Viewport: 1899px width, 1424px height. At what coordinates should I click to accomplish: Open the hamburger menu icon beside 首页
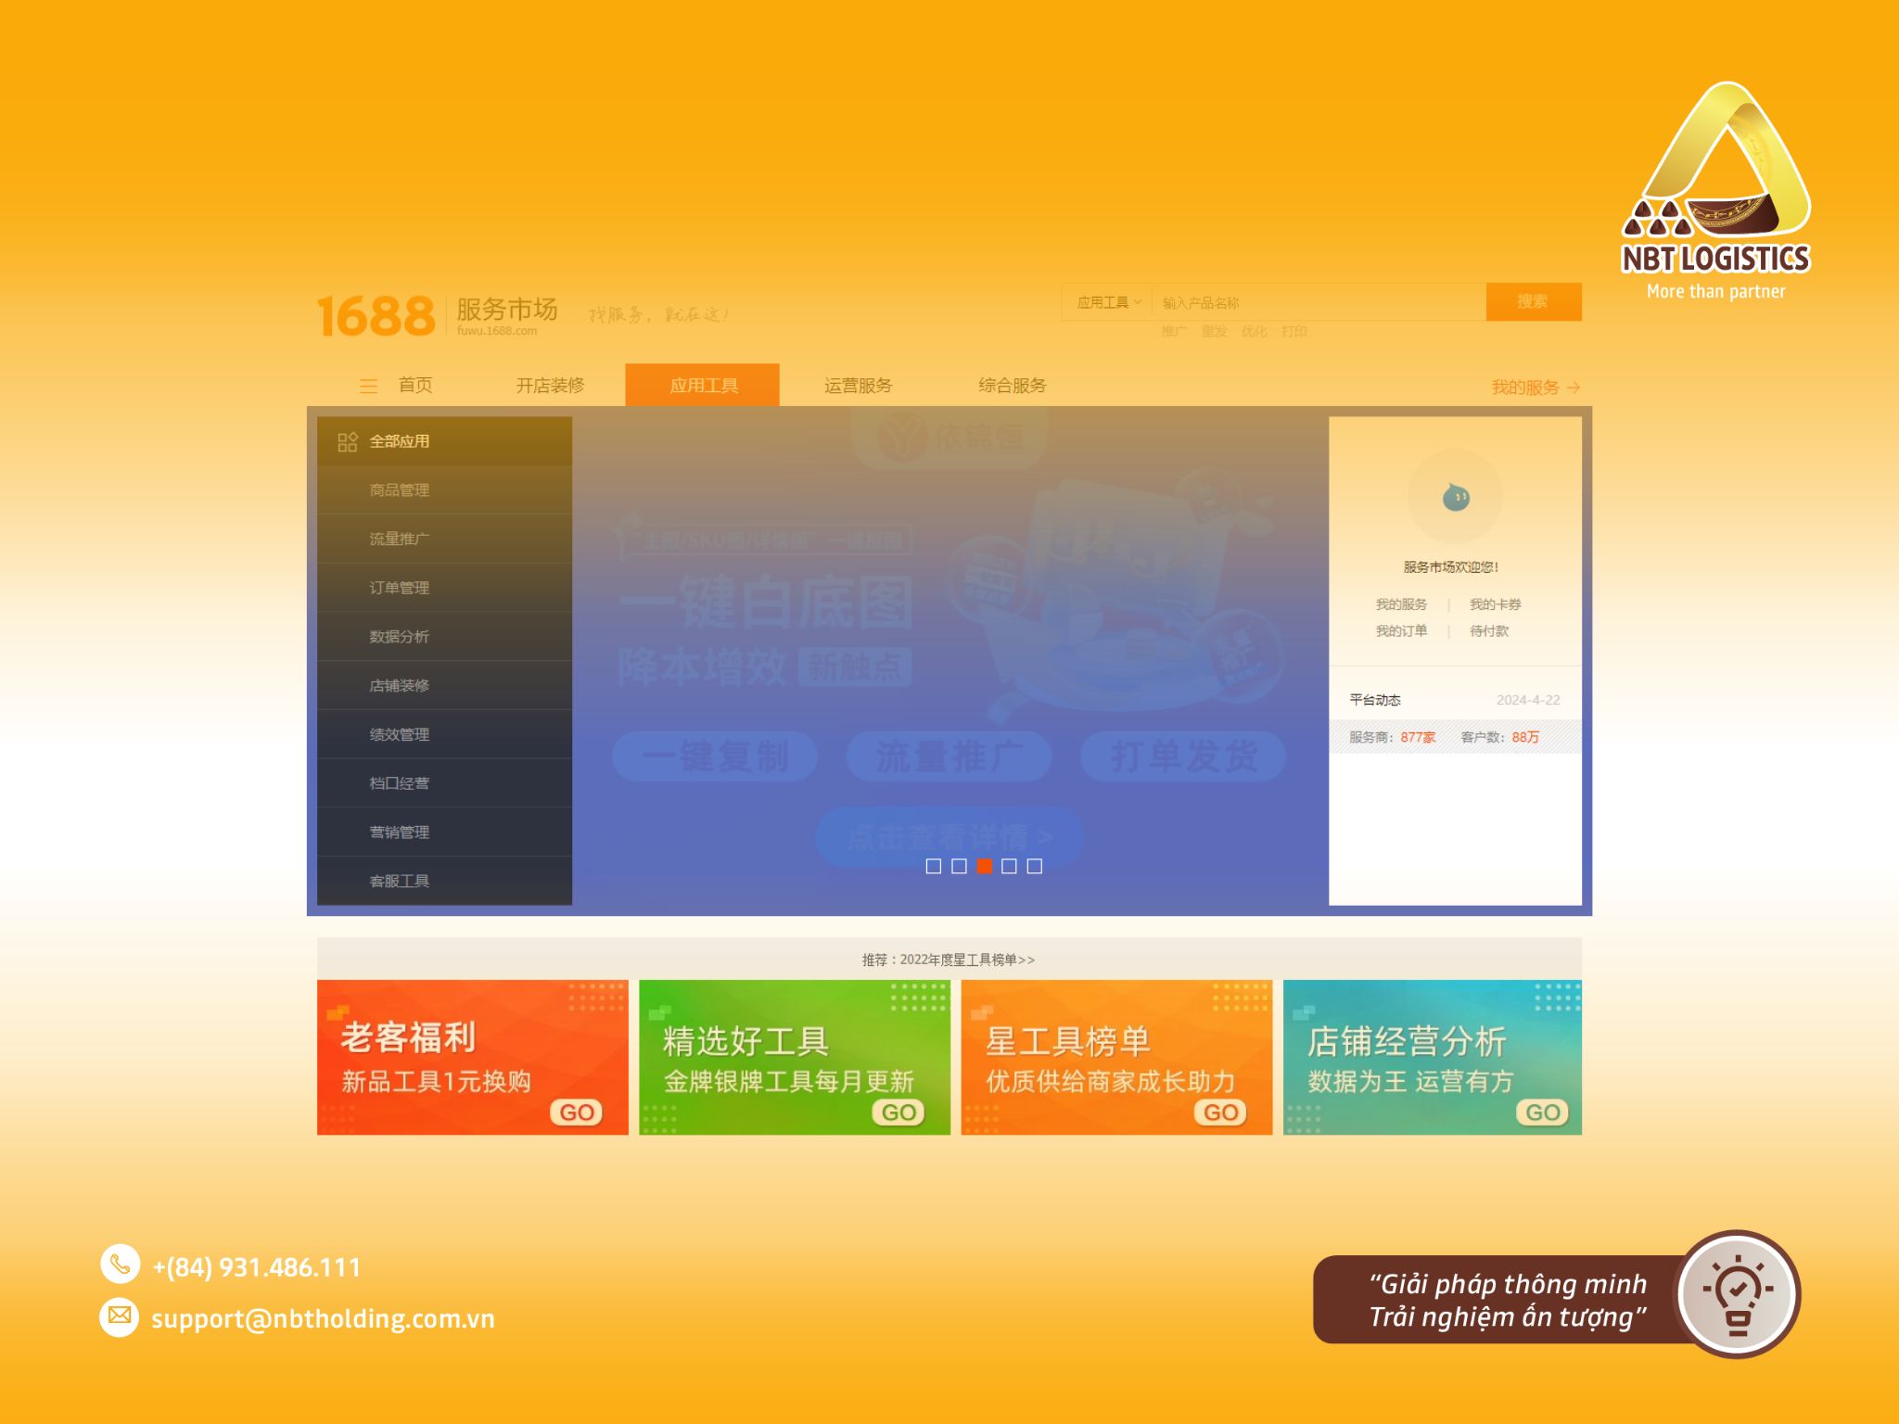(x=368, y=386)
